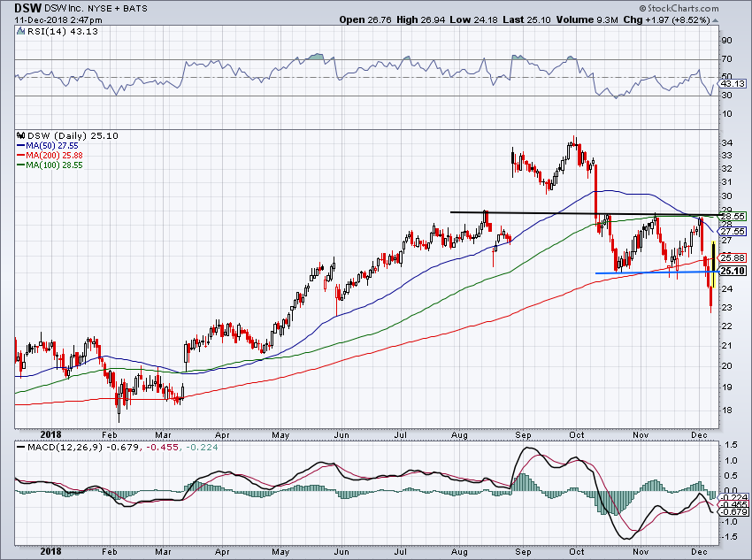Click the MA(200) 25.88 legend entry
This screenshot has width=752, height=560.
point(54,156)
